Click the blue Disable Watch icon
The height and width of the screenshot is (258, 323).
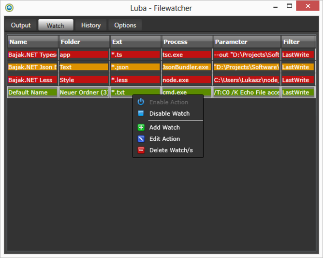click(x=141, y=113)
